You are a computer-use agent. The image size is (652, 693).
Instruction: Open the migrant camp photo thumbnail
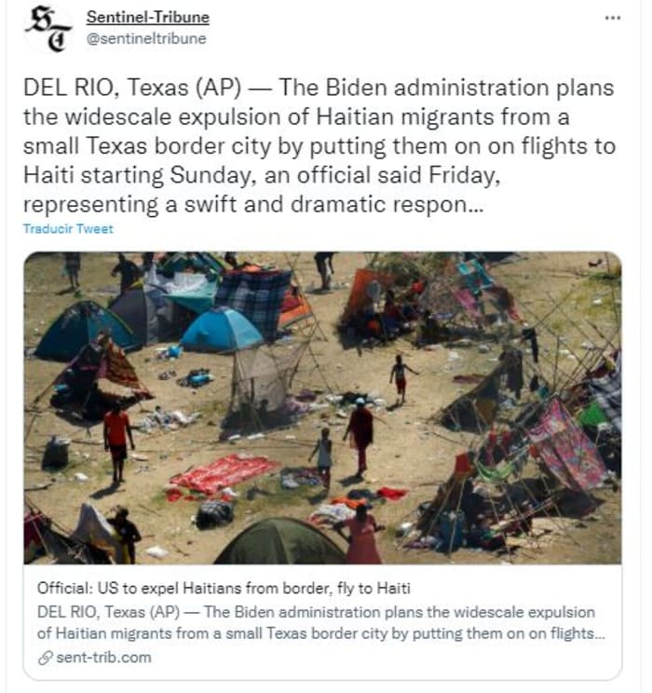coord(322,408)
